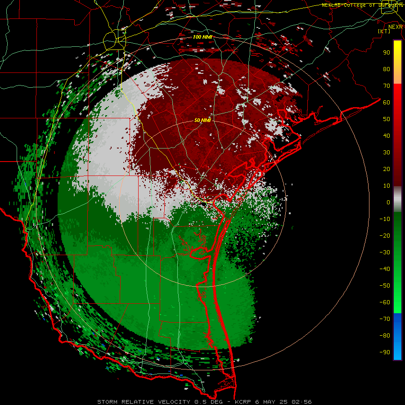The image size is (405, 405).
Task: Click the 40 value on color scale
Action: coord(387,135)
